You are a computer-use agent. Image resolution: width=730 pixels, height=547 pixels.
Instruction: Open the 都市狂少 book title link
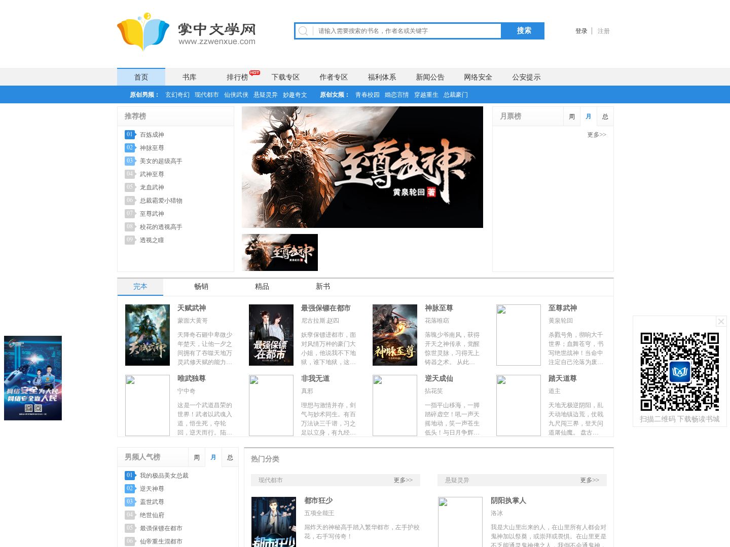tap(318, 500)
